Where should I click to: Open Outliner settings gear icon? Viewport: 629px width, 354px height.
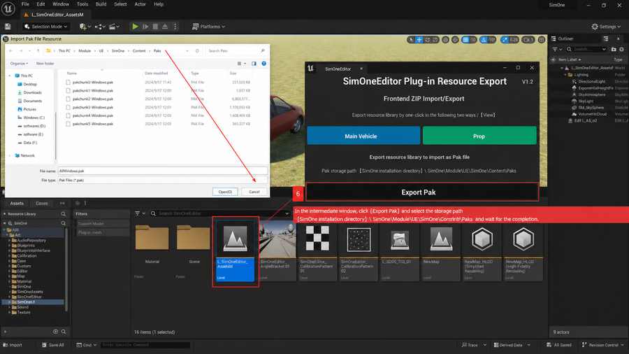622,49
